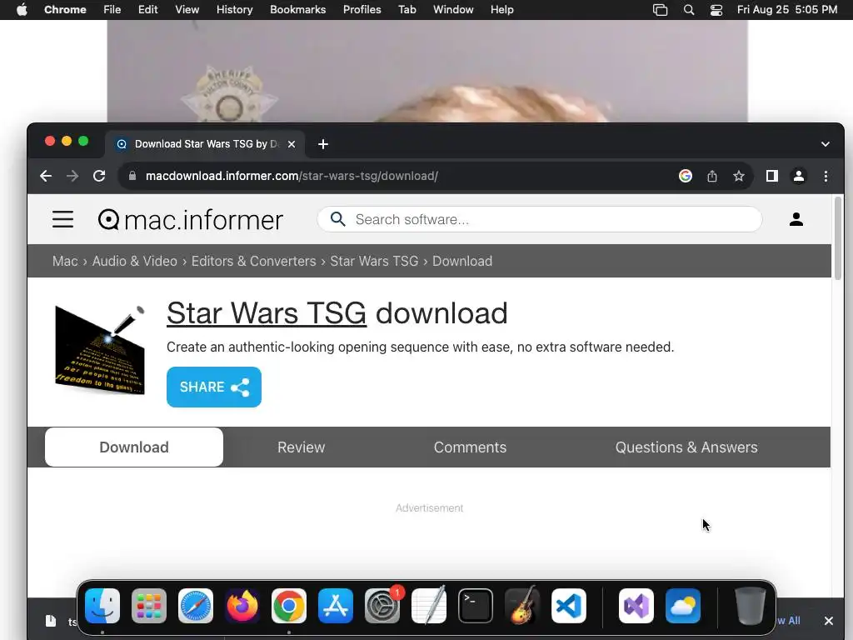Image resolution: width=853 pixels, height=640 pixels.
Task: Open GarageBand from the dock
Action: point(522,606)
